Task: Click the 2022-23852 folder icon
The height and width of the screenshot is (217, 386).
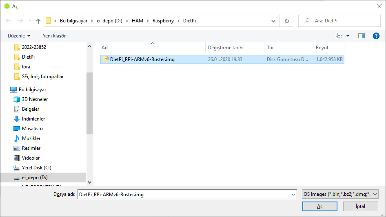Action: point(17,47)
